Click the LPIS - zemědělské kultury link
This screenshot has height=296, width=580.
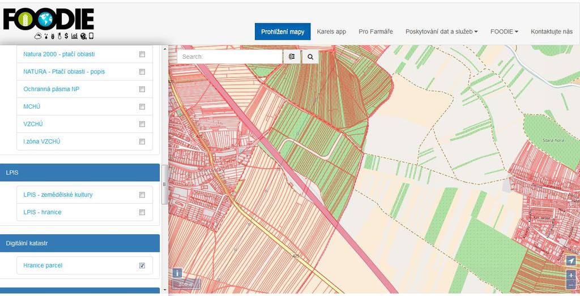click(x=58, y=195)
